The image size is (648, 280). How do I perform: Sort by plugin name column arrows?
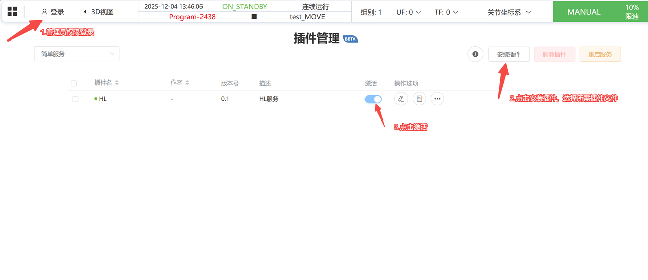click(117, 83)
